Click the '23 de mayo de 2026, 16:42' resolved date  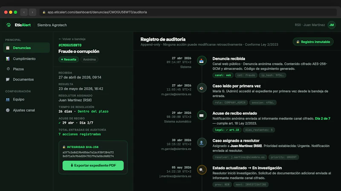pyautogui.click(x=81, y=89)
